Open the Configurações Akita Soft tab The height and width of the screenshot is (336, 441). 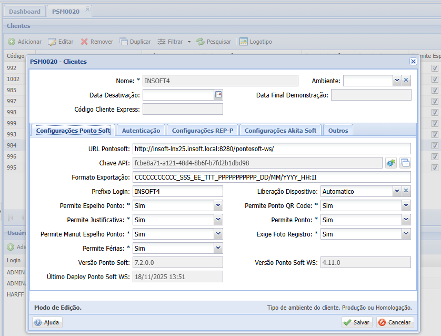(280, 130)
